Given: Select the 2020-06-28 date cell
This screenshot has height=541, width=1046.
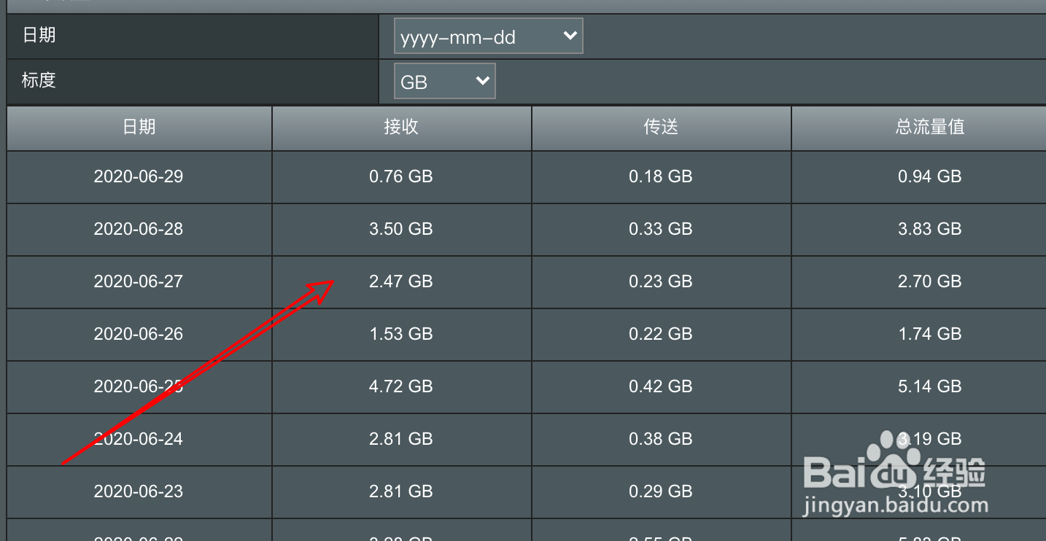Looking at the screenshot, I should (139, 229).
